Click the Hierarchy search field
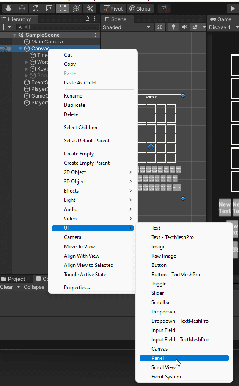 [x=58, y=27]
